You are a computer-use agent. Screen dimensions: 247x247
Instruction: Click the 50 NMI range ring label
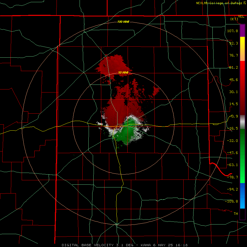(123, 72)
